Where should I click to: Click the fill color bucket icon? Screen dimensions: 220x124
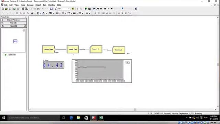[x=38, y=13]
